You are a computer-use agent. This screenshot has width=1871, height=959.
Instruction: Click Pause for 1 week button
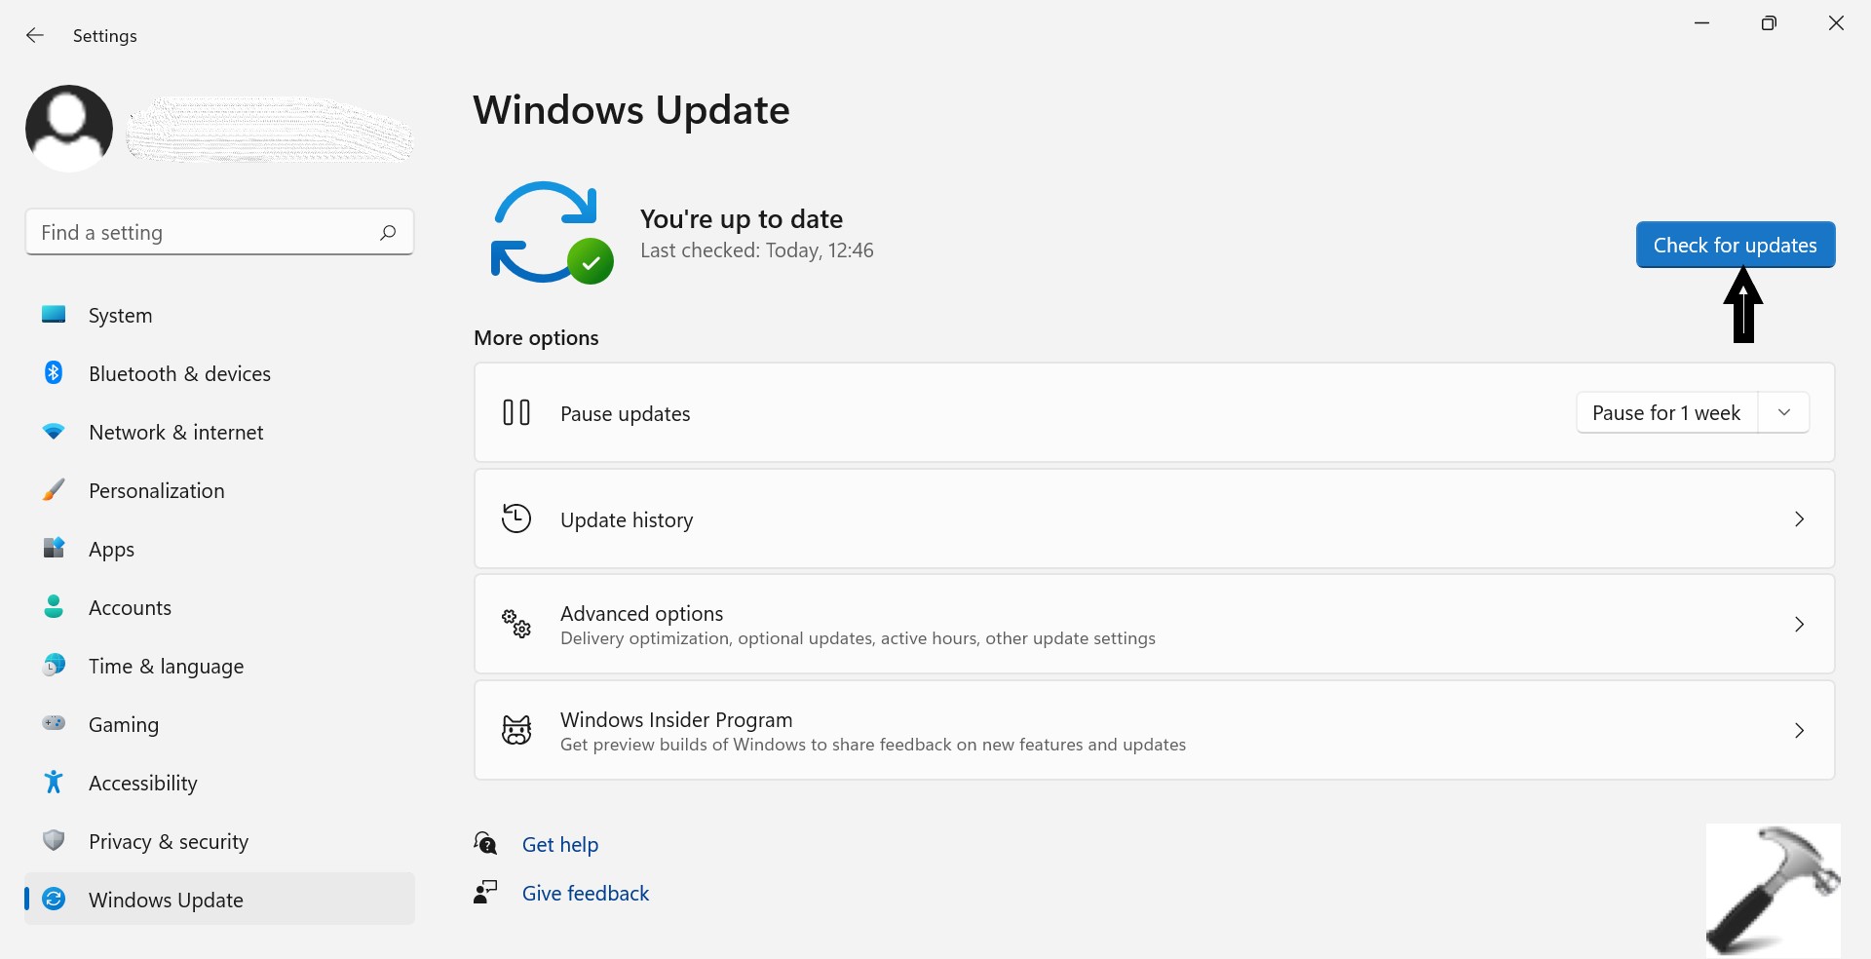point(1666,412)
